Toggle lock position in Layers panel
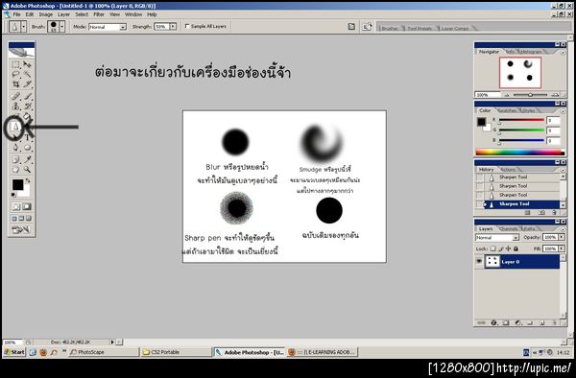 [x=509, y=248]
